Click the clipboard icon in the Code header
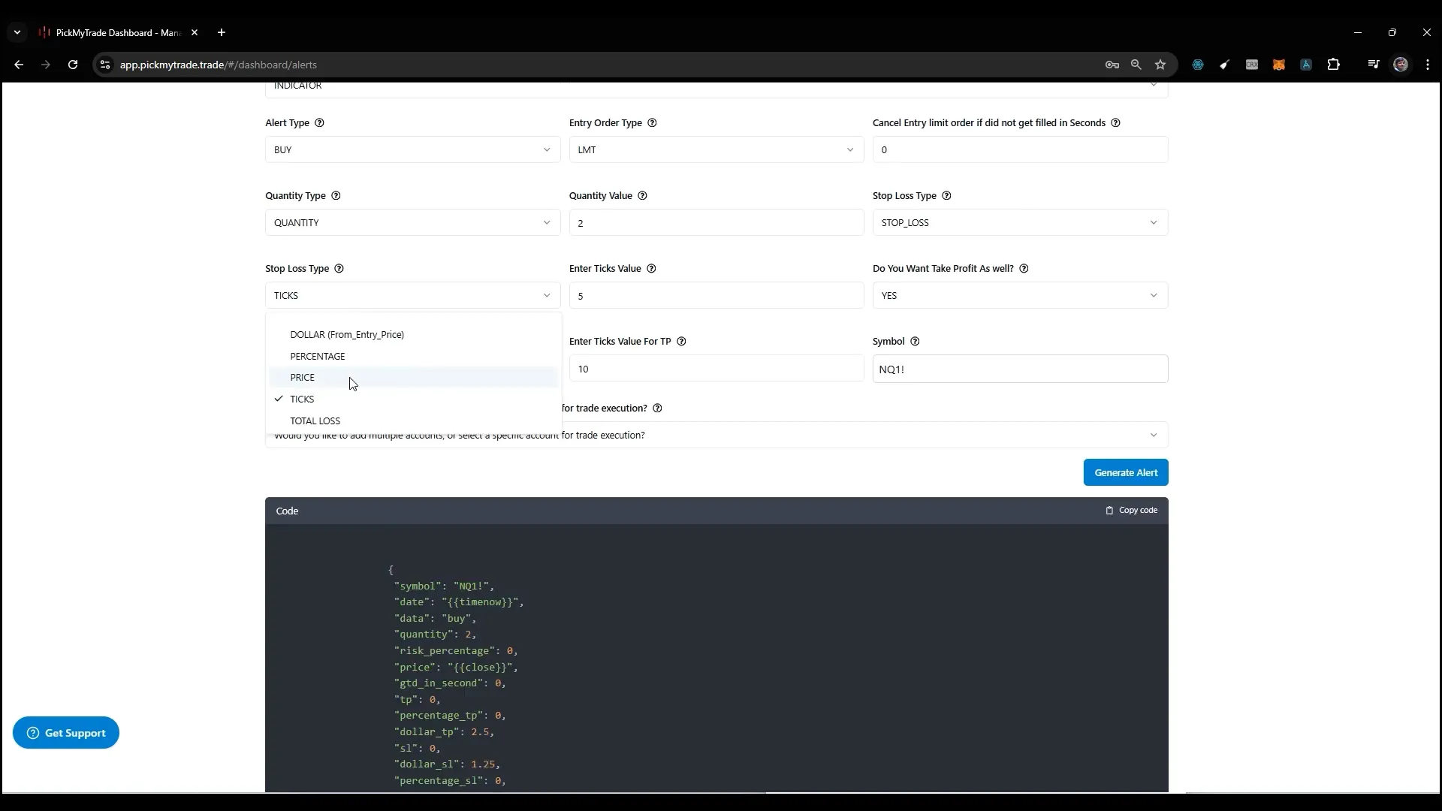1442x811 pixels. click(x=1109, y=511)
